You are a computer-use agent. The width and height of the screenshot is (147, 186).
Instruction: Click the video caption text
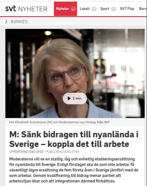point(59,122)
